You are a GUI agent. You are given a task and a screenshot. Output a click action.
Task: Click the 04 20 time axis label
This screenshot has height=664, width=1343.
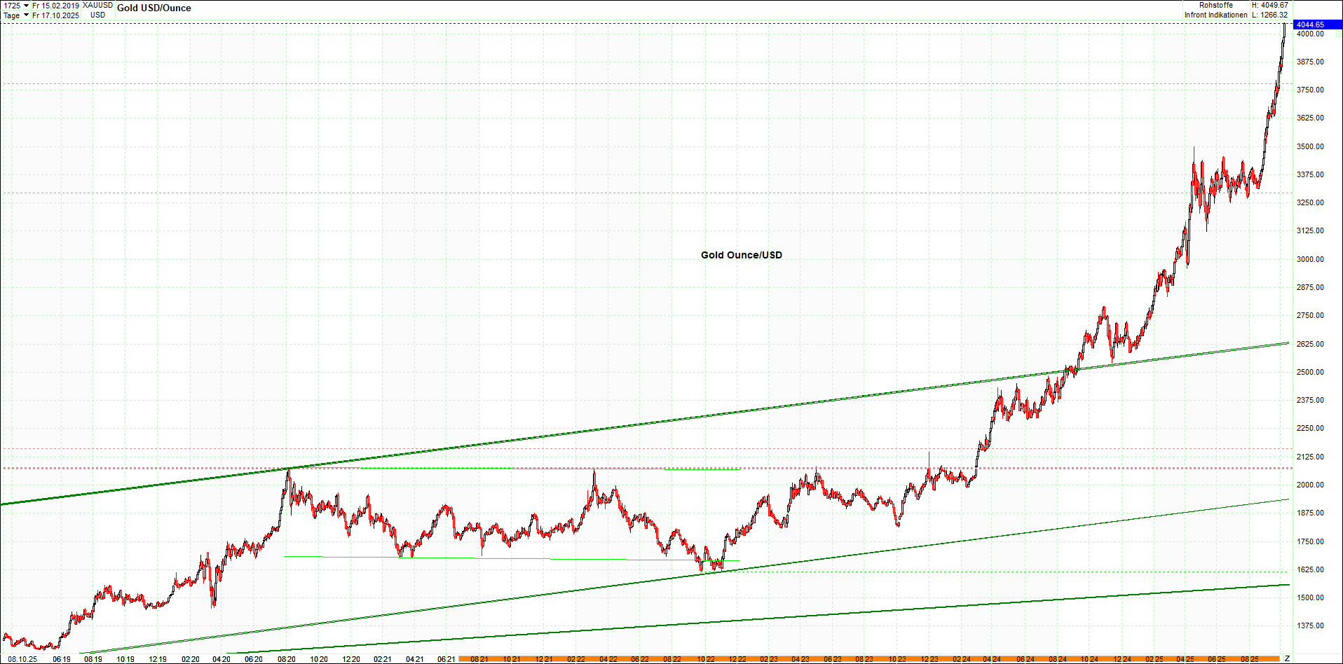pos(221,659)
